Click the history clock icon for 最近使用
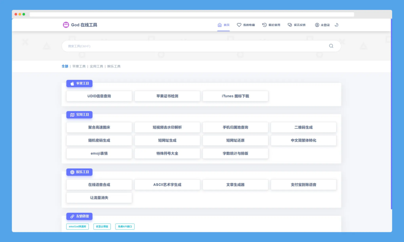The width and height of the screenshot is (404, 242). click(x=264, y=25)
